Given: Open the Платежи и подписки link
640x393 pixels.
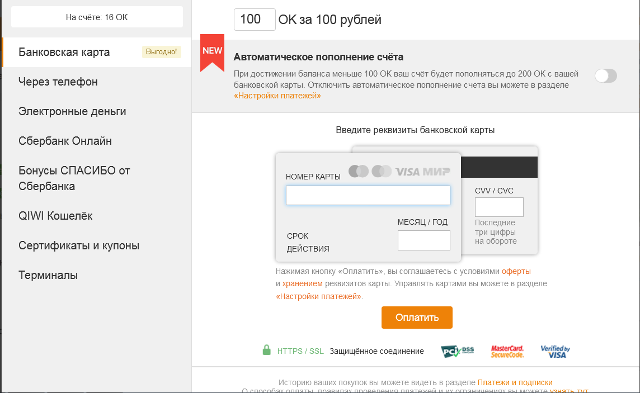Looking at the screenshot, I should 515,382.
